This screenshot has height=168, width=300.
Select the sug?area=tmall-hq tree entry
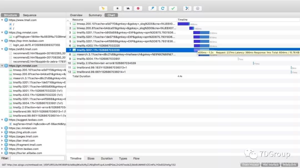click(39, 124)
